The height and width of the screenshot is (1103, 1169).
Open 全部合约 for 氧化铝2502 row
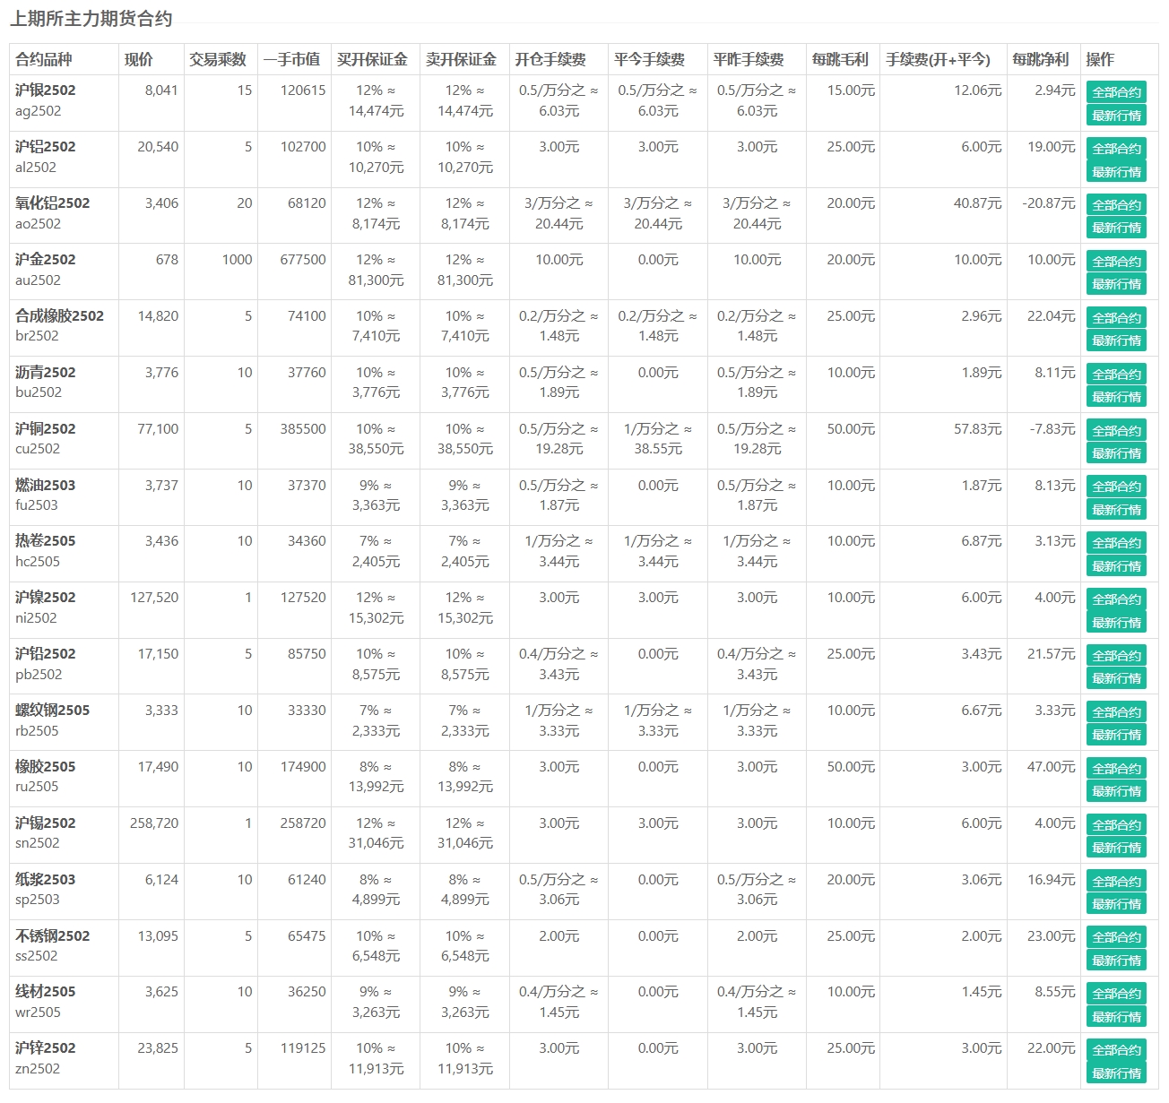[1116, 205]
